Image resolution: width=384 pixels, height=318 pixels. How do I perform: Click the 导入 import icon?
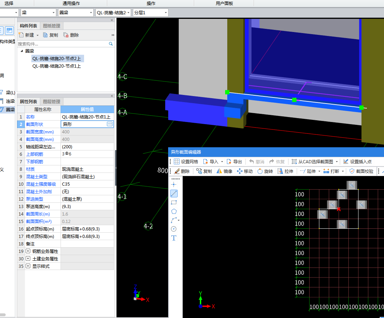206,162
